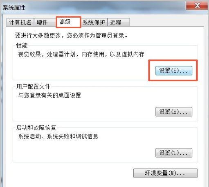209x187 pixels.
Task: Click the 与您登录有关的桌面设置 description
Action: pyautogui.click(x=49, y=96)
